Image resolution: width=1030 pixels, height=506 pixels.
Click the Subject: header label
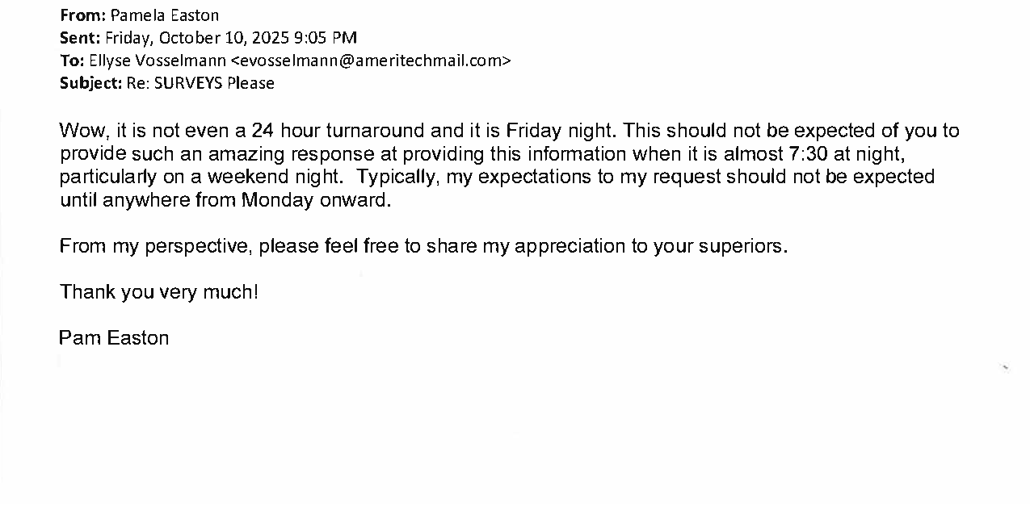pos(90,83)
